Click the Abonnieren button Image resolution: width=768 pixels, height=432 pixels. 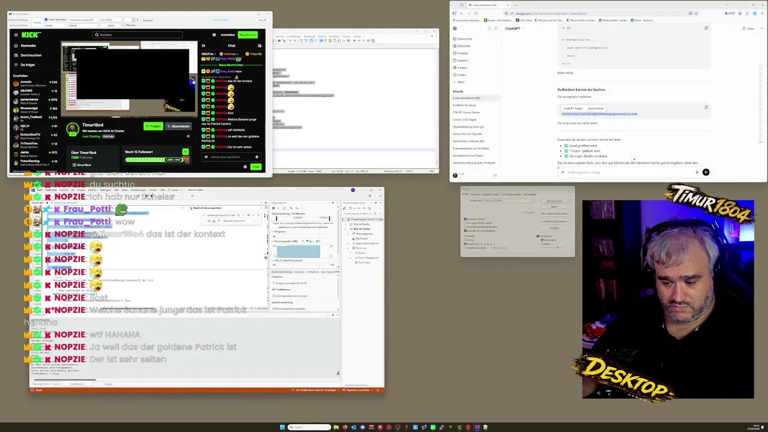178,126
